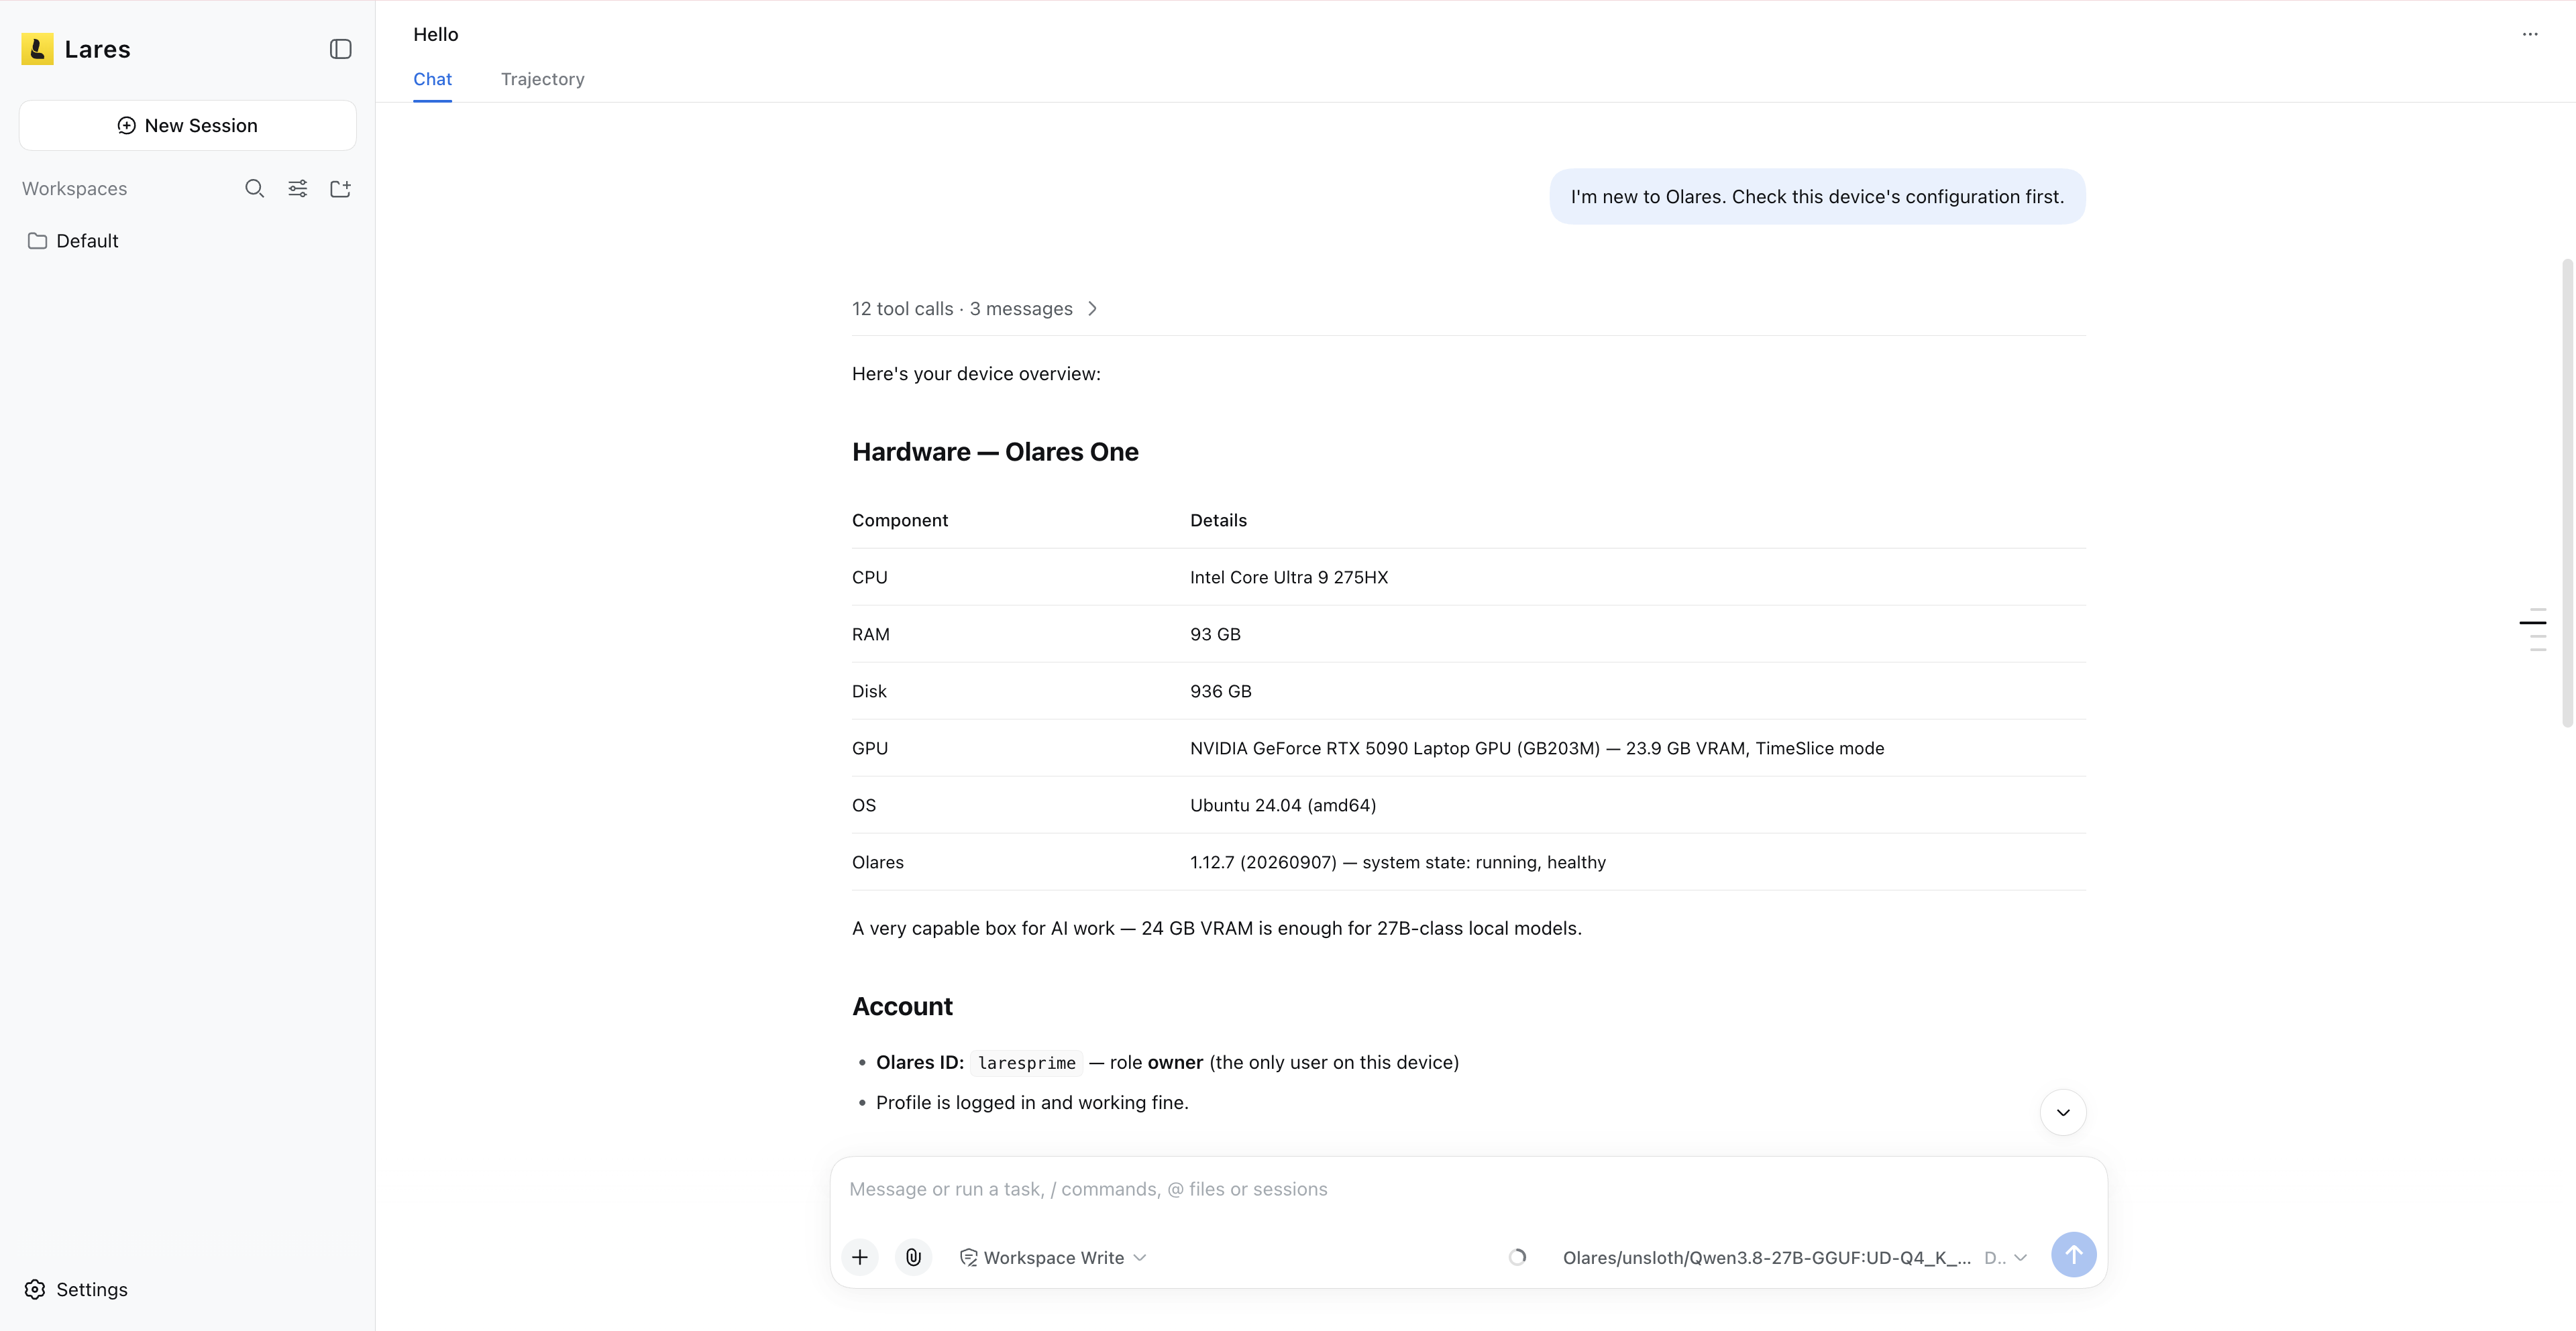Image resolution: width=2576 pixels, height=1331 pixels.
Task: Click the Workspaces section label
Action: 75,189
